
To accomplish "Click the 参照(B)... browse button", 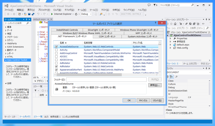I will 155,85.
